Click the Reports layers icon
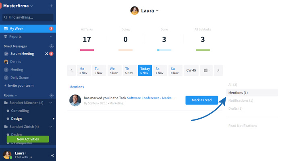 click(x=6, y=36)
